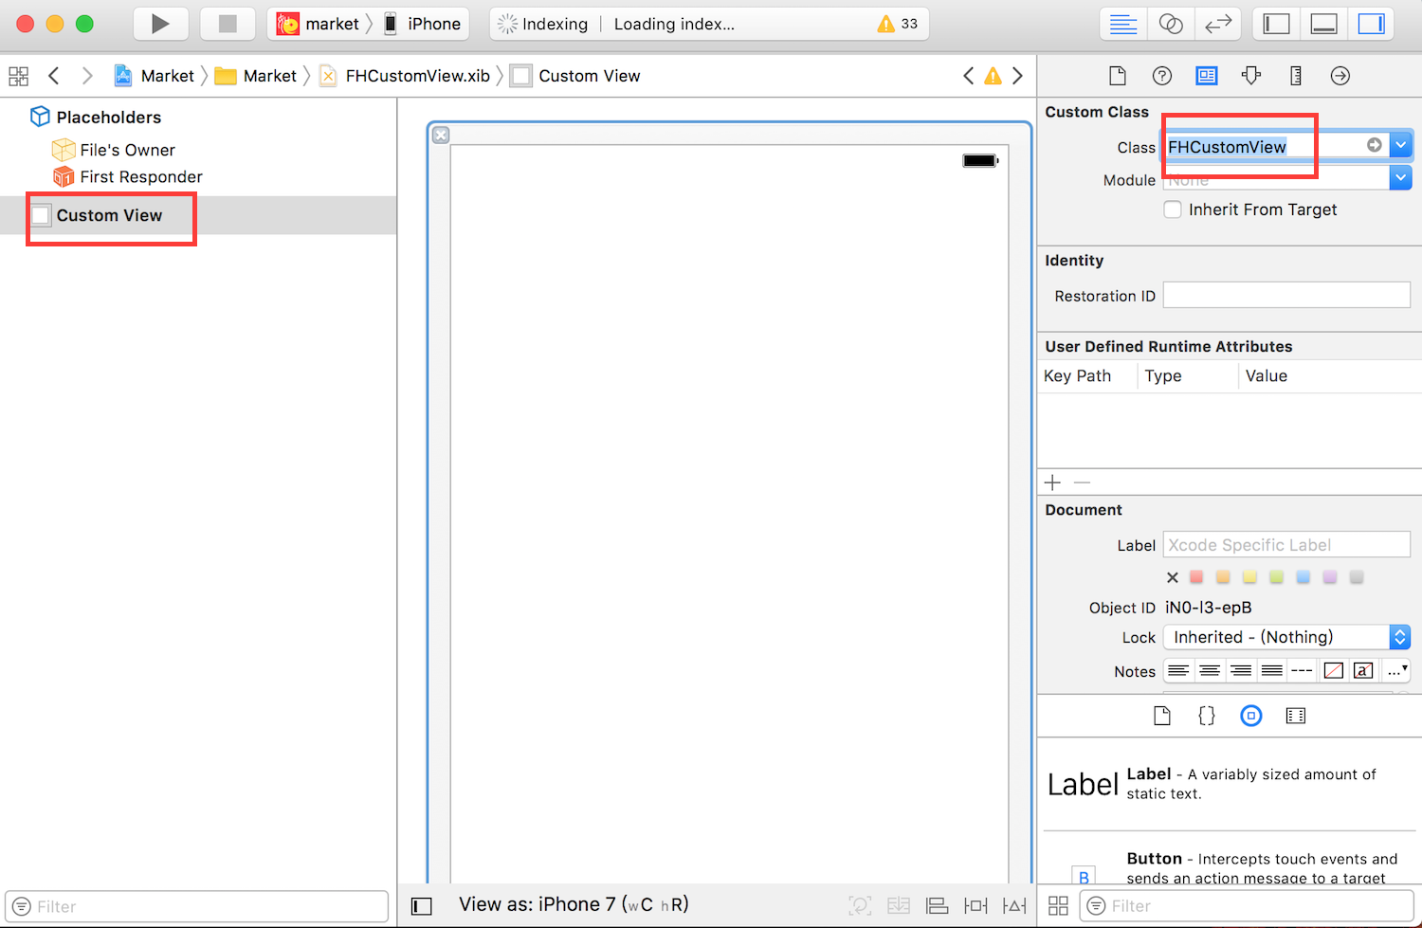Open the Attributes inspector tab

pos(1251,76)
